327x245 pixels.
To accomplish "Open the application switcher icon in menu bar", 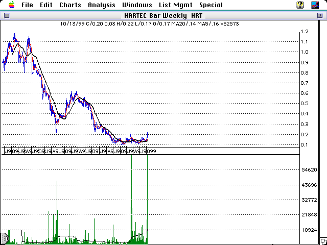I will (x=316, y=5).
